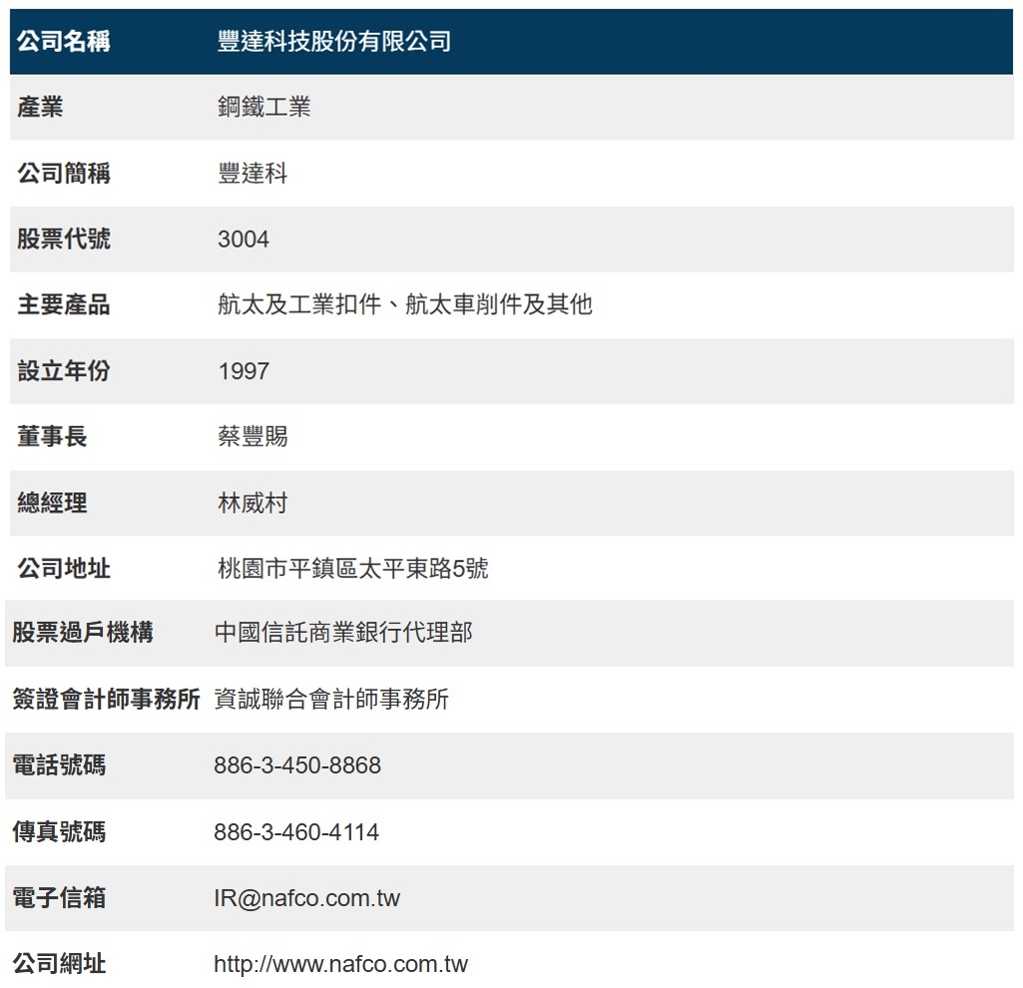Click the 公司簡稱 label

click(x=63, y=174)
